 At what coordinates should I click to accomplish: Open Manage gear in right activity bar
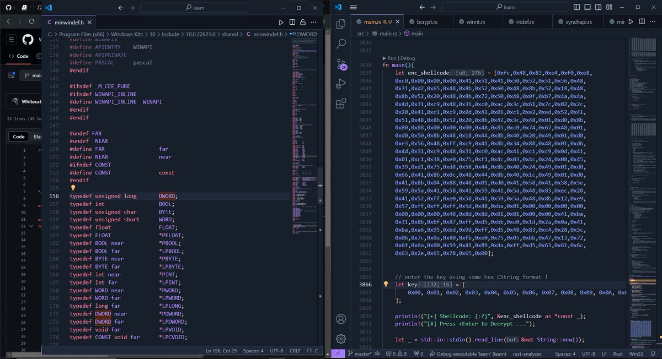click(341, 339)
